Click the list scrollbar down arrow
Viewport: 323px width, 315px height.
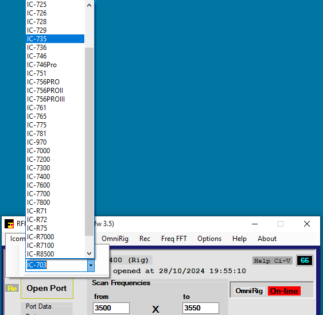[x=89, y=253]
